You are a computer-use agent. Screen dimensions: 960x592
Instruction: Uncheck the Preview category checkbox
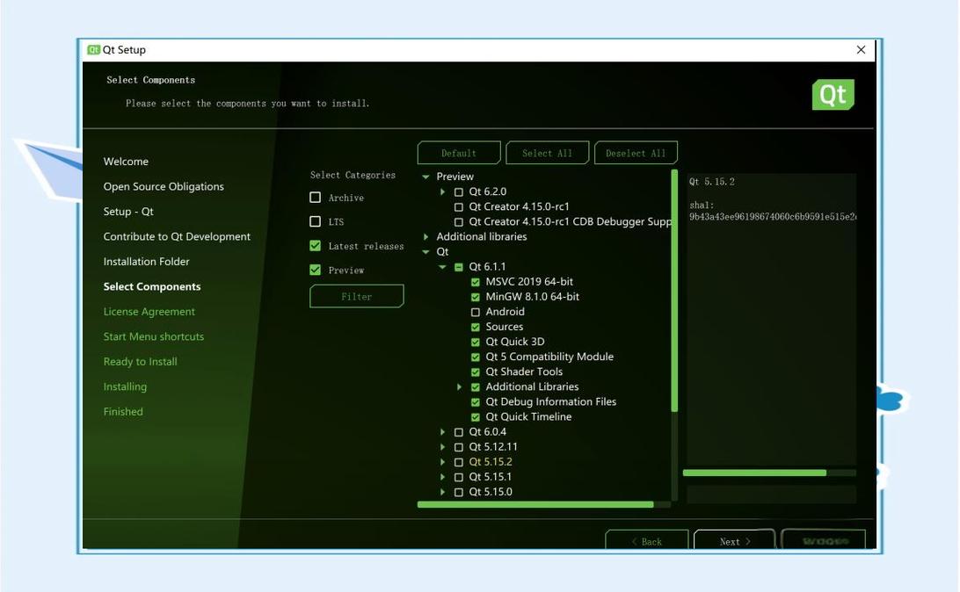click(x=316, y=270)
